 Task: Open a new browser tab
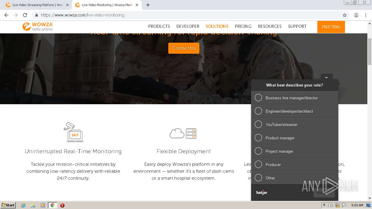click(148, 5)
